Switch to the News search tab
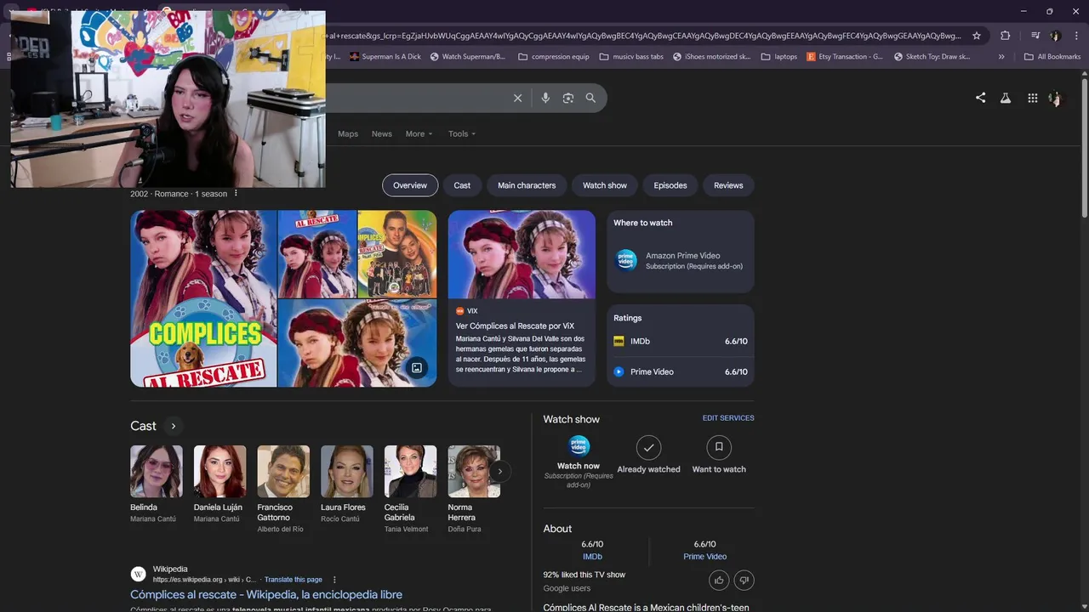The height and width of the screenshot is (612, 1089). click(382, 133)
